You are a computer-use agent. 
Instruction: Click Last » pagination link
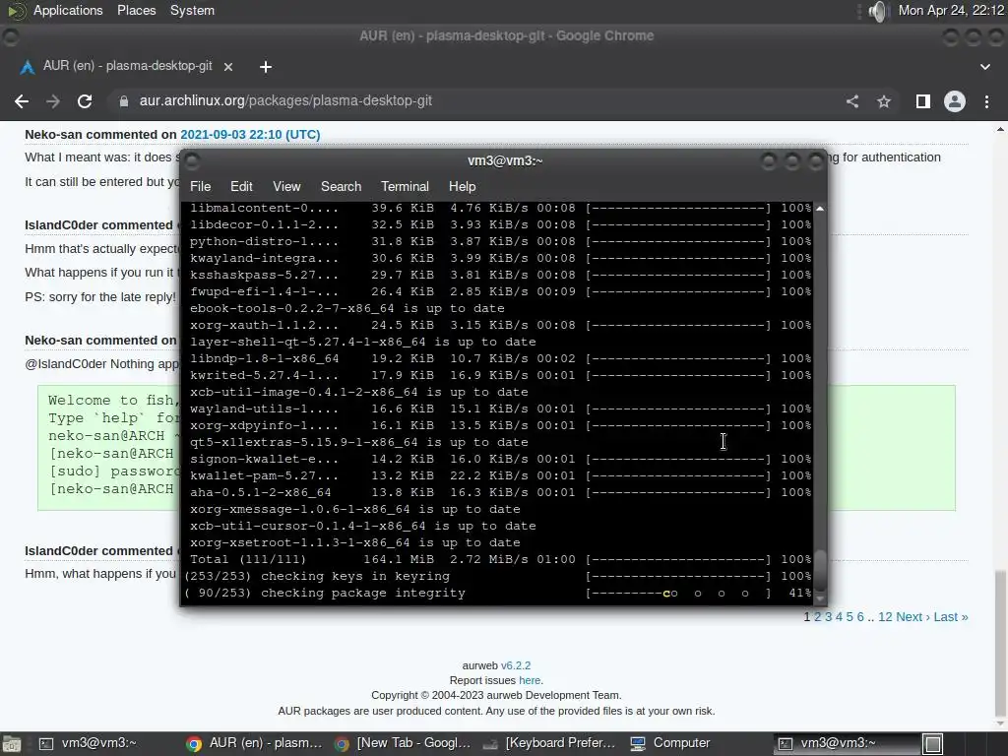point(951,617)
